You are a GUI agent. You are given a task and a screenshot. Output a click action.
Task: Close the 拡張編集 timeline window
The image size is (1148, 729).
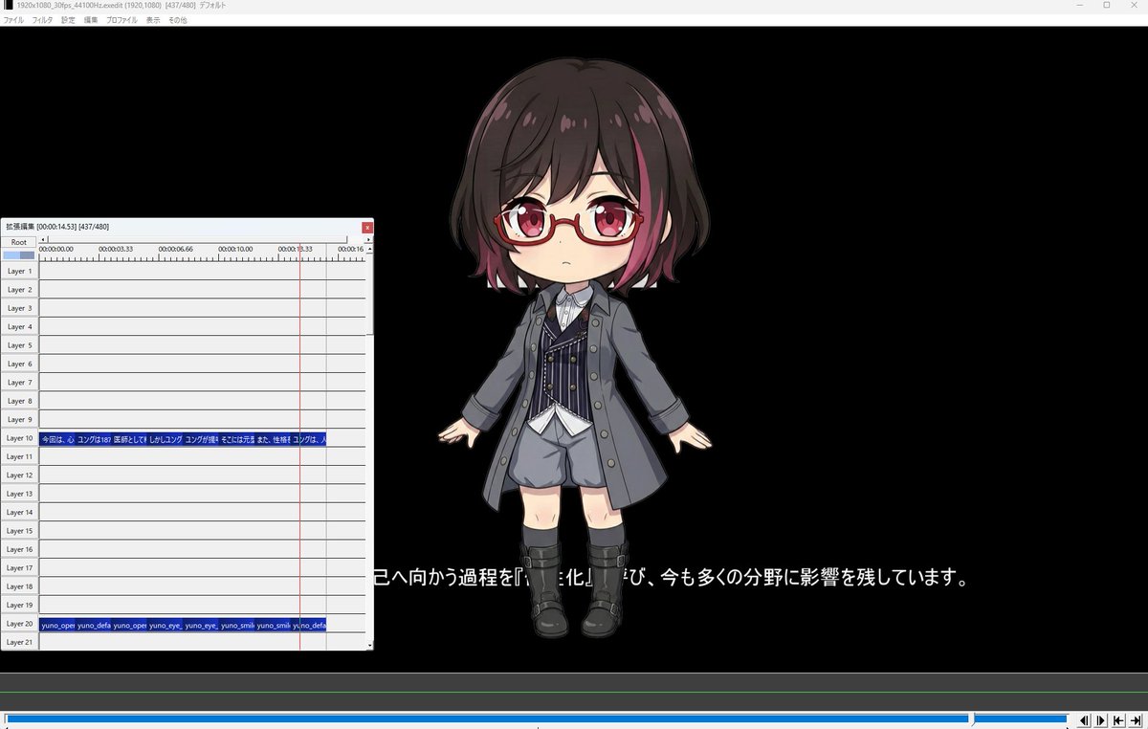point(367,228)
